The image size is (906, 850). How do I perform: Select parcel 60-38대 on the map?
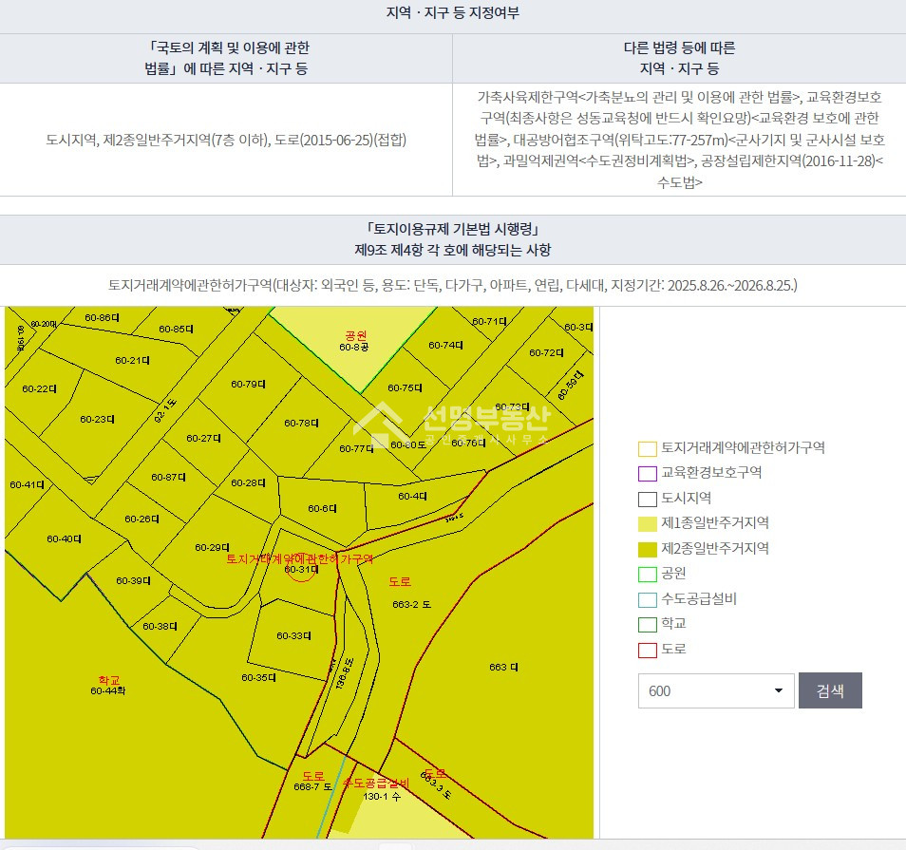tap(160, 626)
